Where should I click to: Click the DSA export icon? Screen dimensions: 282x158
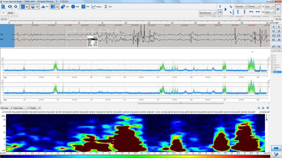click(x=263, y=108)
